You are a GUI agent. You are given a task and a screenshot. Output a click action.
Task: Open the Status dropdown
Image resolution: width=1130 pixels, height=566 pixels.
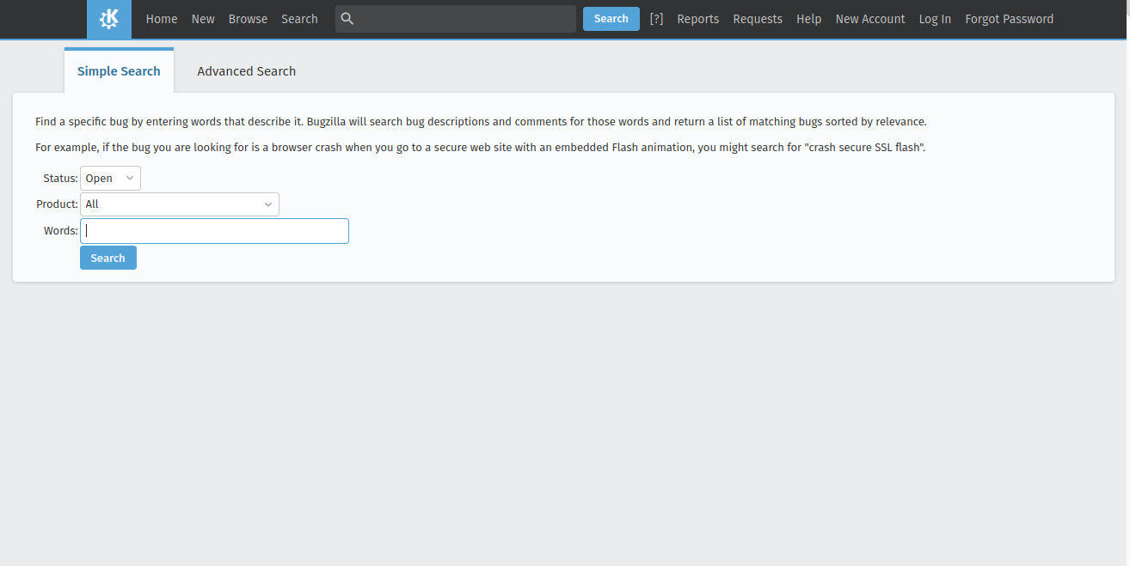tap(110, 179)
